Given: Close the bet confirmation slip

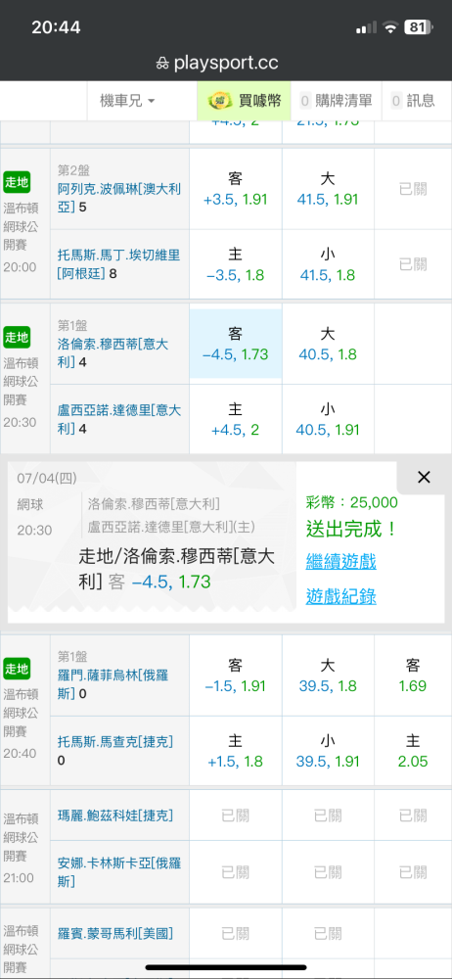Looking at the screenshot, I should 424,478.
